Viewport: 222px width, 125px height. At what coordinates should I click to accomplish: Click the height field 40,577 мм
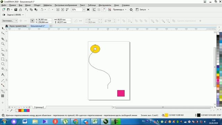[64, 22]
